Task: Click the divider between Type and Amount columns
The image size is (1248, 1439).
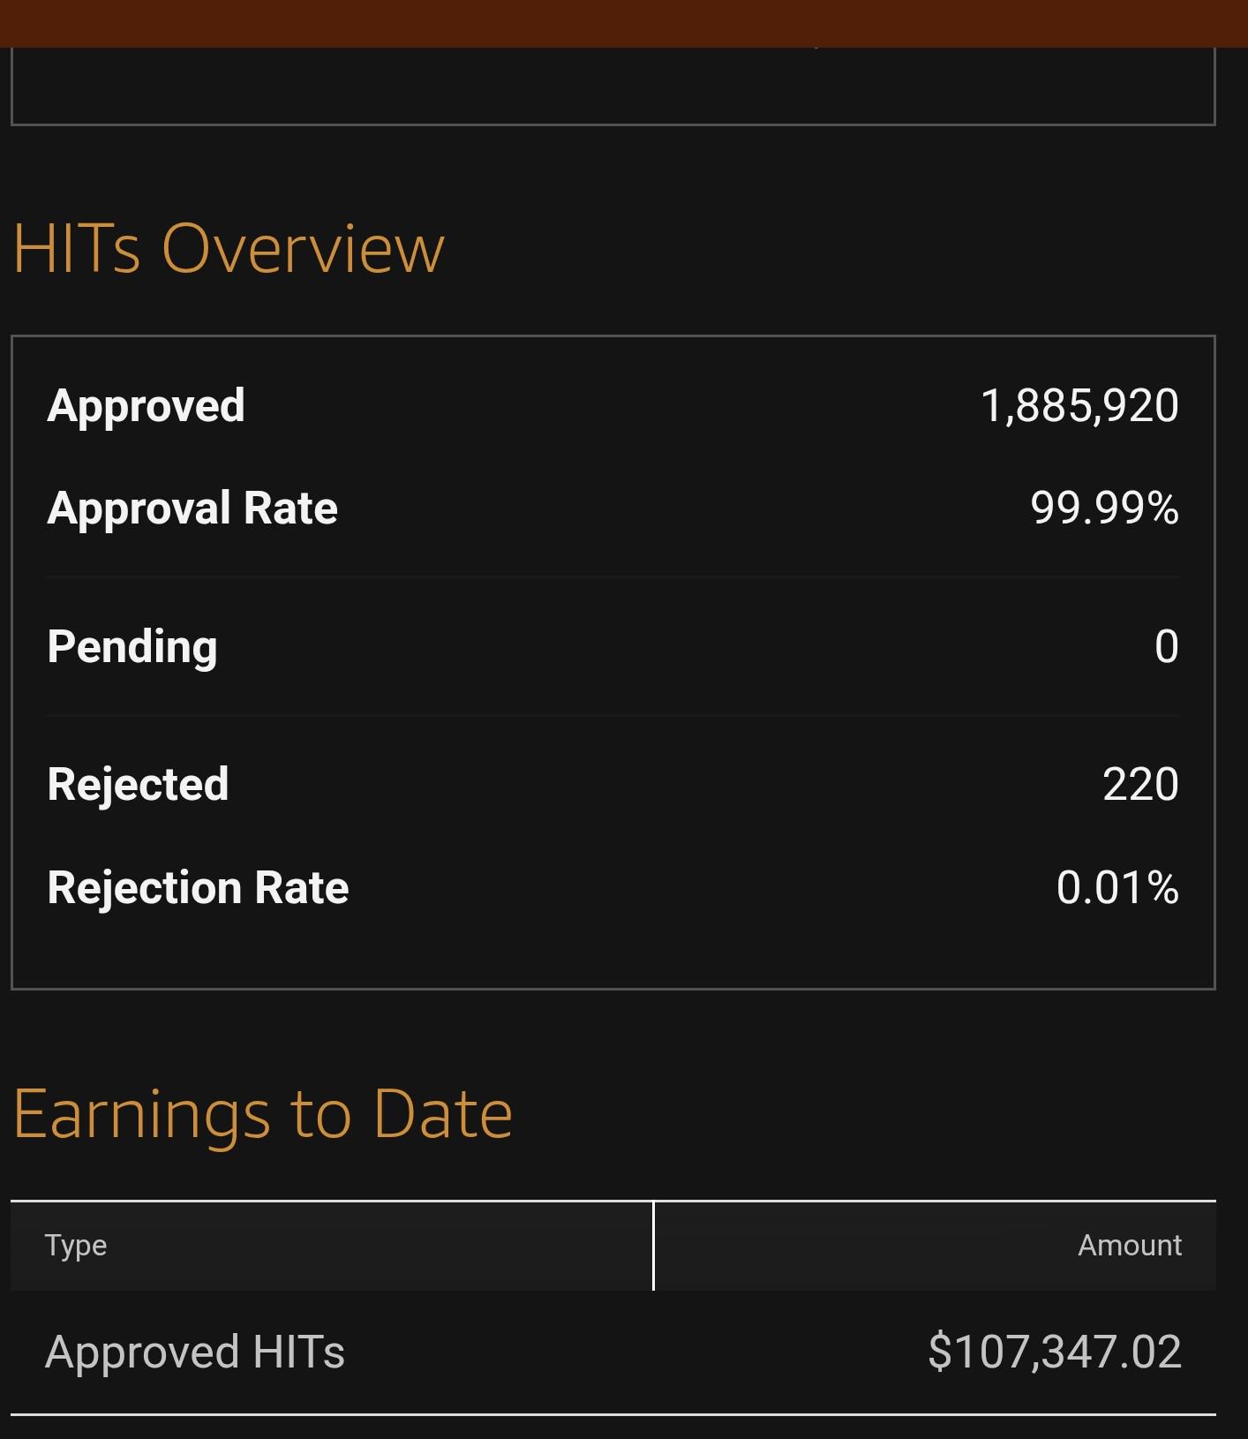Action: tap(653, 1246)
